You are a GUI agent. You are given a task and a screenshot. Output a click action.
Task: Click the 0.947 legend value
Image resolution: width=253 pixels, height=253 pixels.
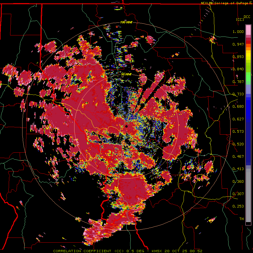pos(238,44)
